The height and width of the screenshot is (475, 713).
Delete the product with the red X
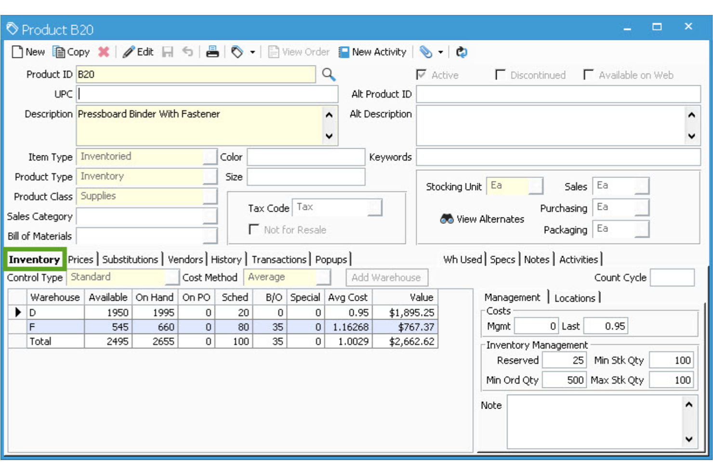(x=103, y=52)
